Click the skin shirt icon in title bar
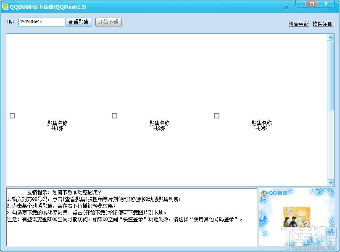The image size is (340, 252). [287, 7]
